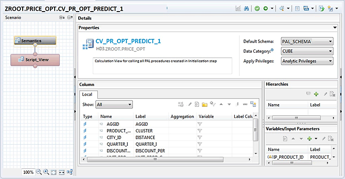Image resolution: width=345 pixels, height=179 pixels.
Task: Click the CV_PR_OPT_PREDICT_1 view name
Action: pyautogui.click(x=128, y=41)
